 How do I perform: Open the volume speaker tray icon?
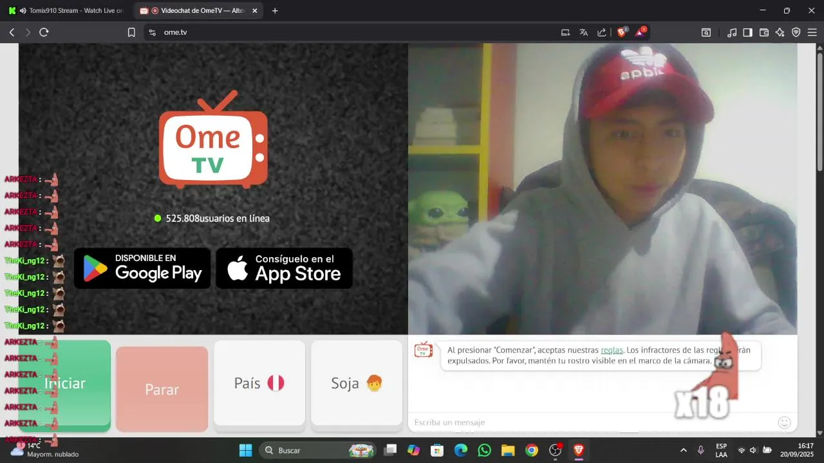tap(753, 450)
